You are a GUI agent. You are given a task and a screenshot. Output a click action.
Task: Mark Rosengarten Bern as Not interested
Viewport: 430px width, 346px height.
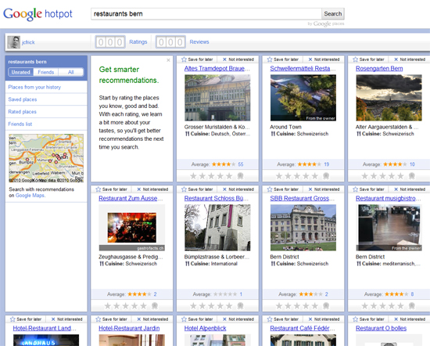[x=410, y=59]
